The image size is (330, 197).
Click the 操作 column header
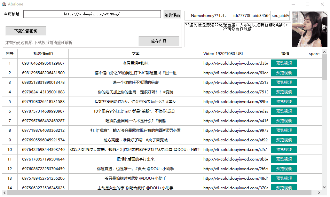click(x=285, y=54)
